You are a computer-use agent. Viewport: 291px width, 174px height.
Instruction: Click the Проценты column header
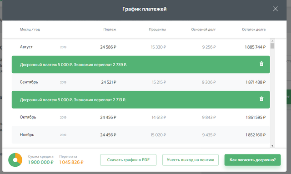click(157, 30)
